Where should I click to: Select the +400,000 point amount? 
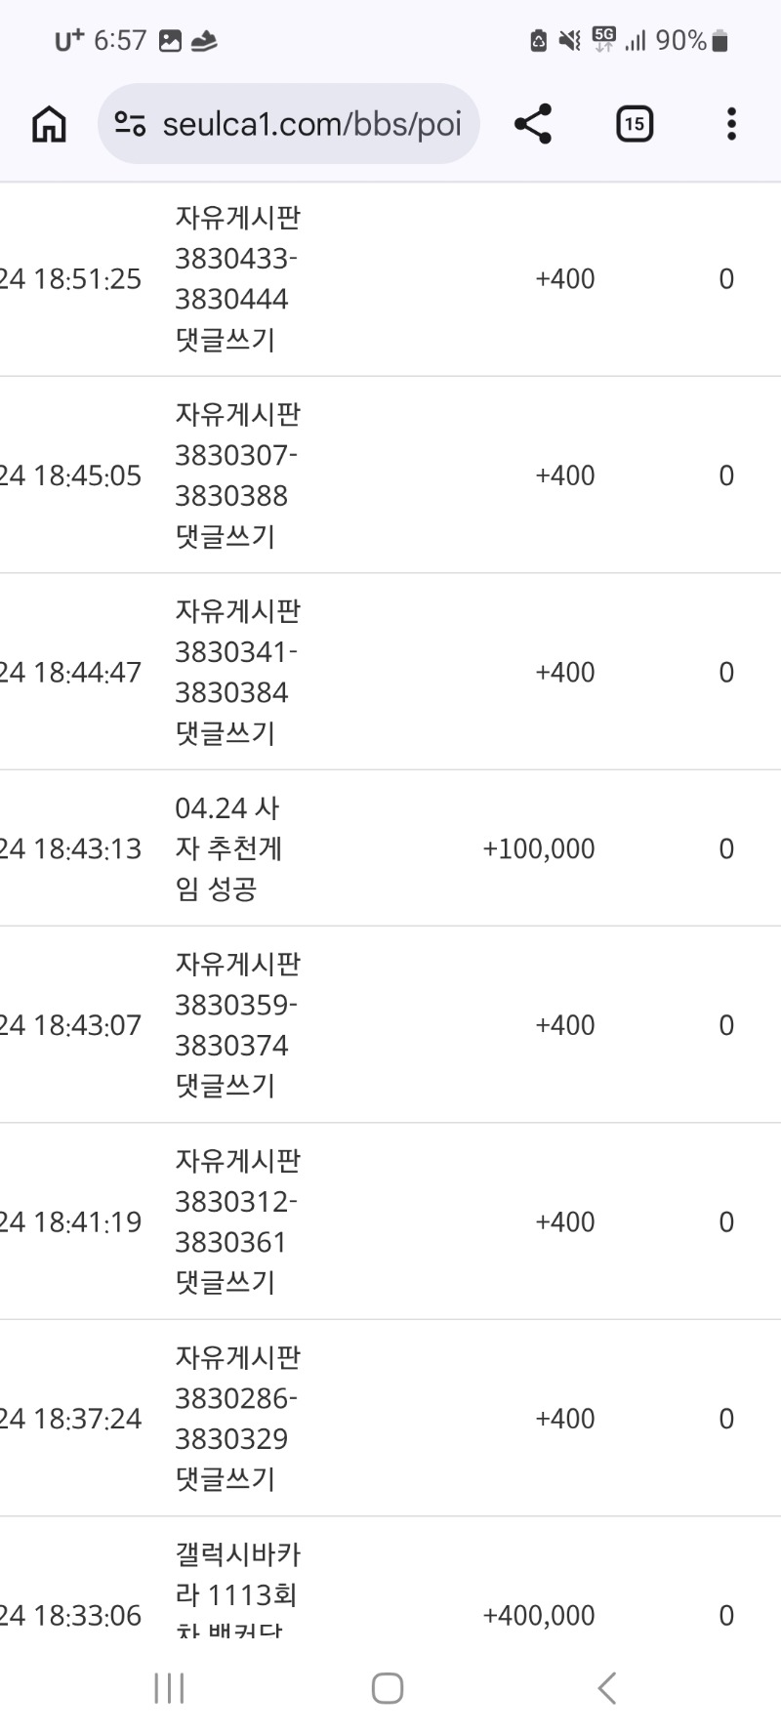pyautogui.click(x=539, y=1616)
